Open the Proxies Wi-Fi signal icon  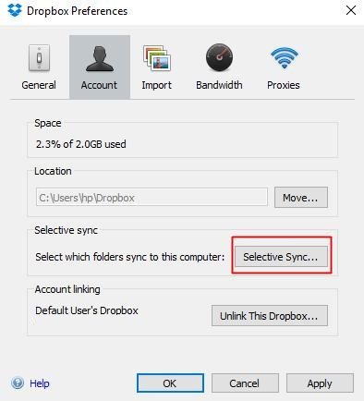click(285, 58)
